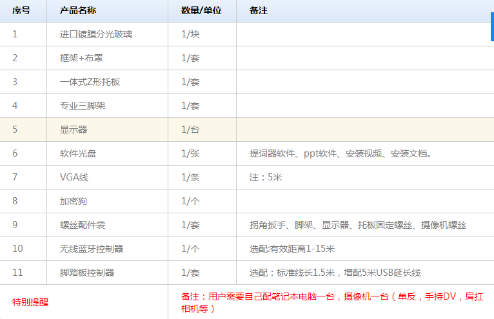Click the 产品名称 column header
The image size is (494, 319).
pos(78,11)
